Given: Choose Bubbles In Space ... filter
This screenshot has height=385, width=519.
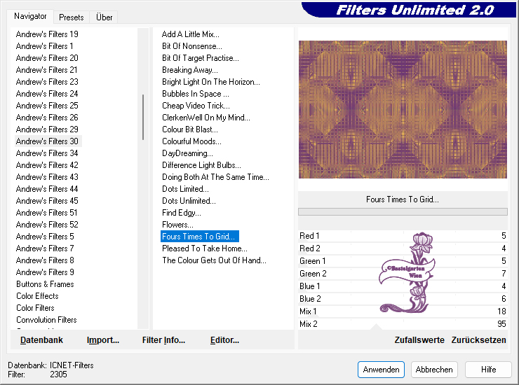Looking at the screenshot, I should click(196, 94).
